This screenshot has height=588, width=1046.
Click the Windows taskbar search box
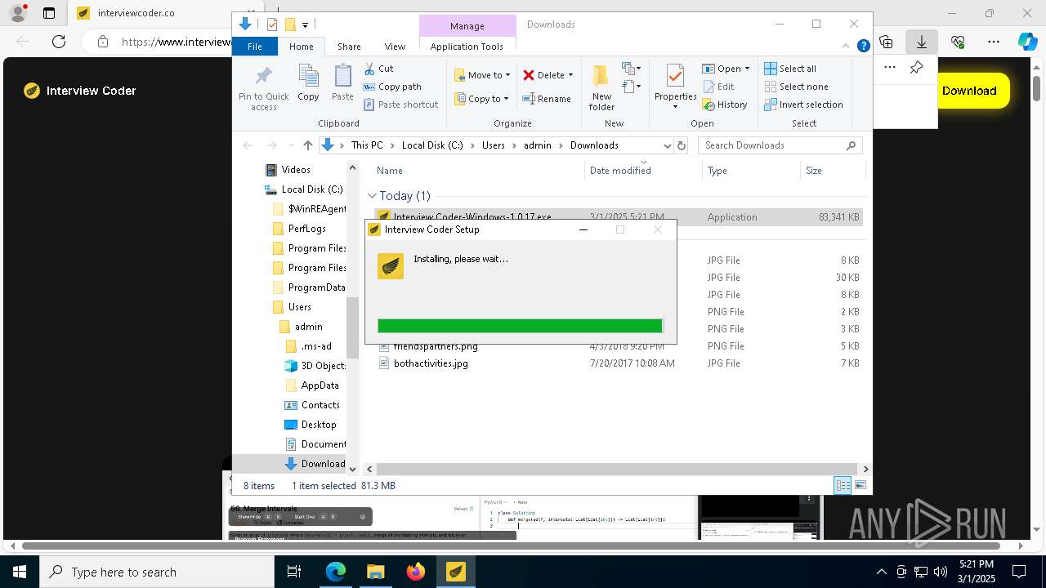(x=157, y=572)
